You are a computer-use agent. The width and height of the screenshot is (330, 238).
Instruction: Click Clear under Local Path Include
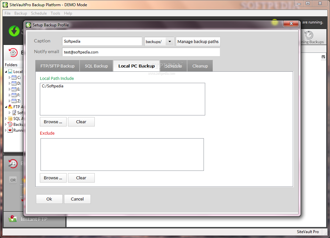81,122
